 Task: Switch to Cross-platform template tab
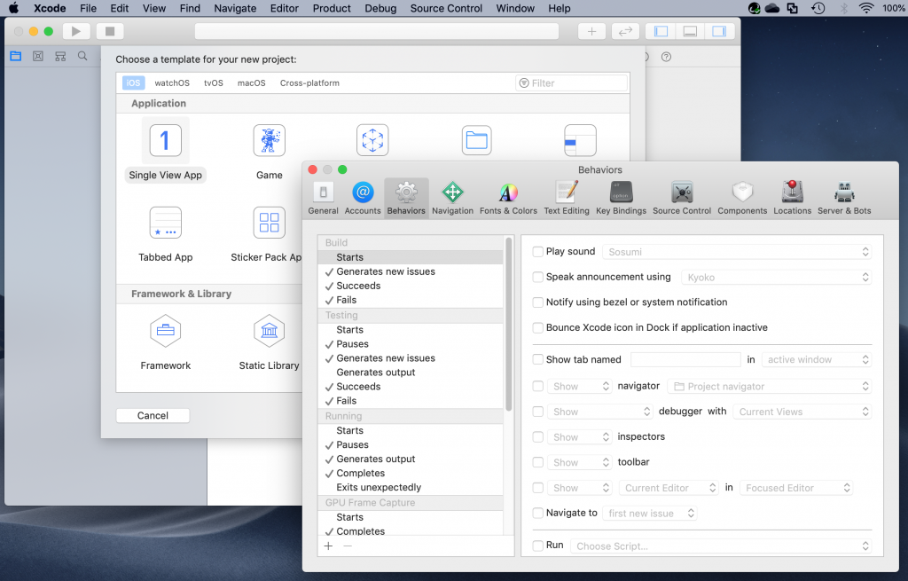pyautogui.click(x=309, y=82)
